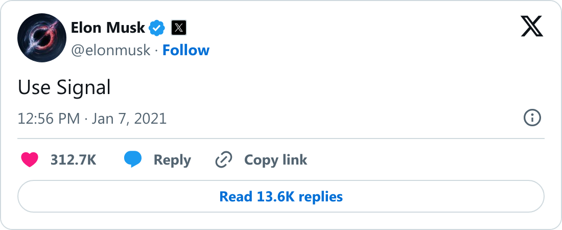
Task: Click the blue speech bubble reply icon
Action: [x=133, y=159]
